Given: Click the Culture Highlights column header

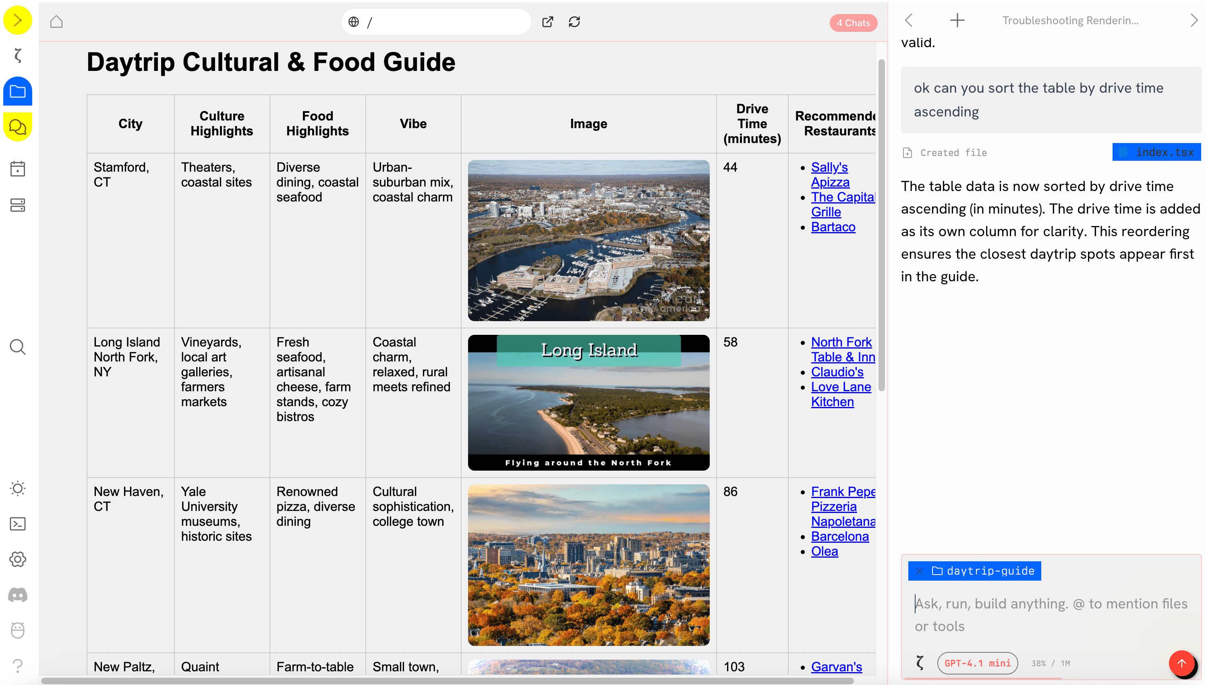Looking at the screenshot, I should coord(222,124).
